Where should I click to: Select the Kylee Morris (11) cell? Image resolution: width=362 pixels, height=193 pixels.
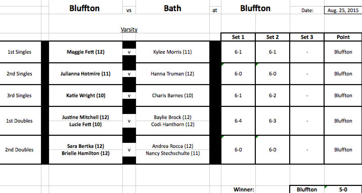click(172, 52)
